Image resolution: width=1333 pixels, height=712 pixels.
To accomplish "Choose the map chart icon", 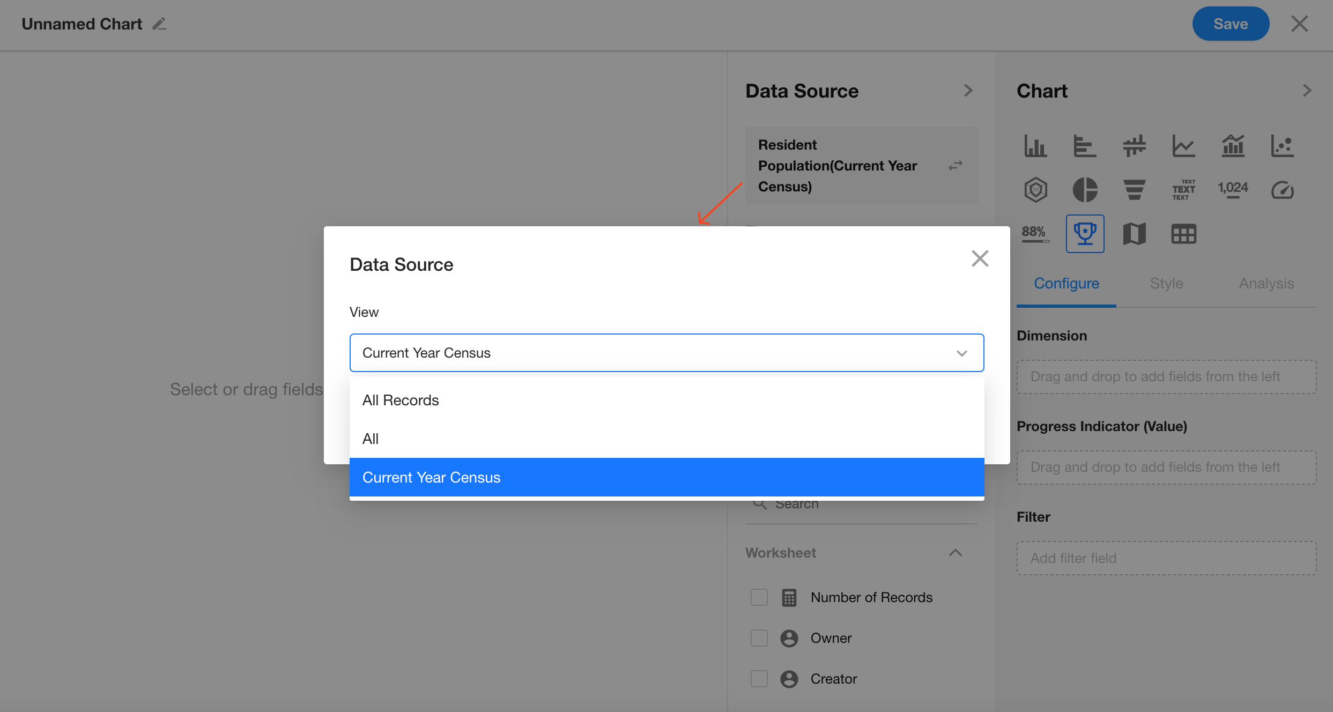I will [x=1134, y=234].
